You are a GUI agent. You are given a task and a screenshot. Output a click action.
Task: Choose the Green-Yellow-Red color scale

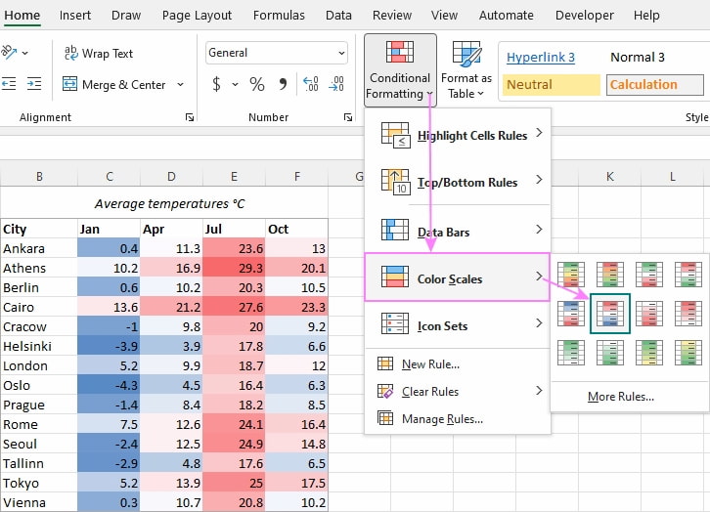(570, 275)
